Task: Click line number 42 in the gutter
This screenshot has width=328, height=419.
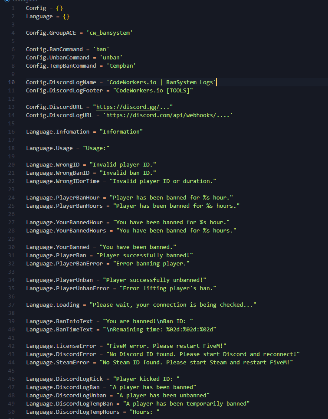Action: click(11, 346)
